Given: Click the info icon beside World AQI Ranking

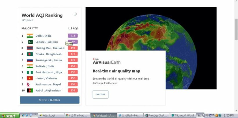Looking at the screenshot, I should click(75, 14).
